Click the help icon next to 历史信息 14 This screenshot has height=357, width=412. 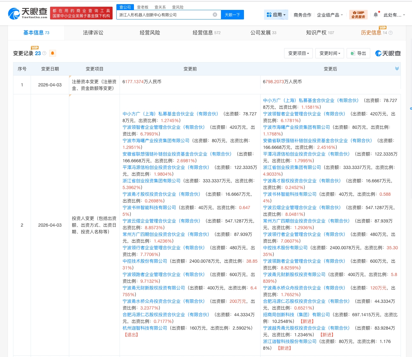click(390, 33)
